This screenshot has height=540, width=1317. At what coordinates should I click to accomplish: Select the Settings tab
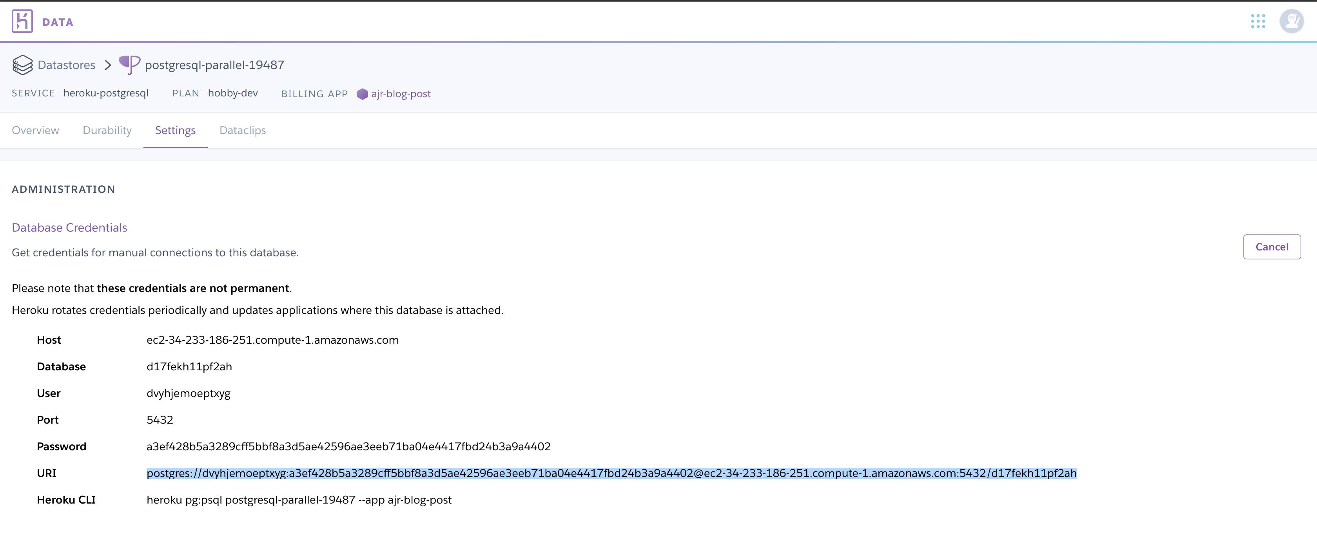click(x=175, y=130)
